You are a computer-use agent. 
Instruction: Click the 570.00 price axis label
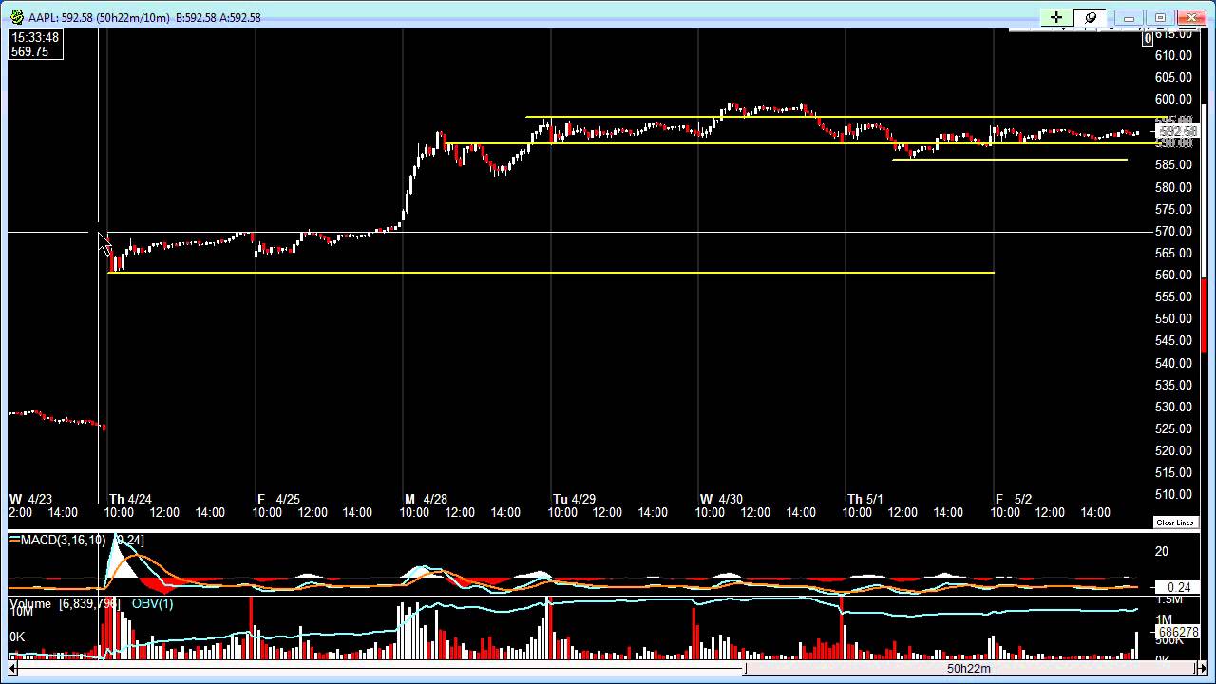1173,231
